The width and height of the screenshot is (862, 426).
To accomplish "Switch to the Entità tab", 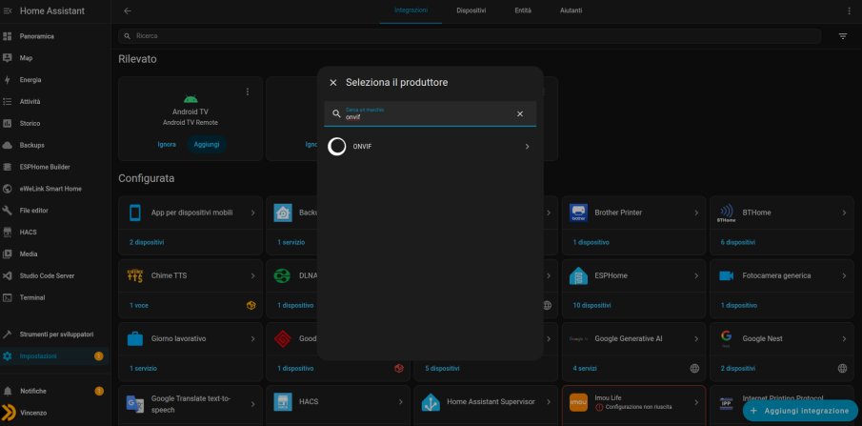I will (523, 10).
